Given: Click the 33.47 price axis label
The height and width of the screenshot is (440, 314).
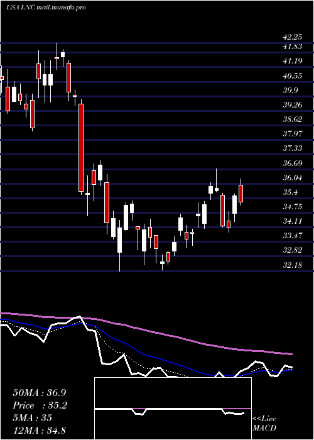Looking at the screenshot, I should 293,235.
